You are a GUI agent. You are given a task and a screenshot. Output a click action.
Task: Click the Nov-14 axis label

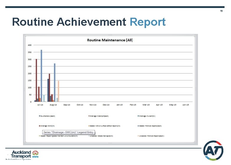(93, 105)
